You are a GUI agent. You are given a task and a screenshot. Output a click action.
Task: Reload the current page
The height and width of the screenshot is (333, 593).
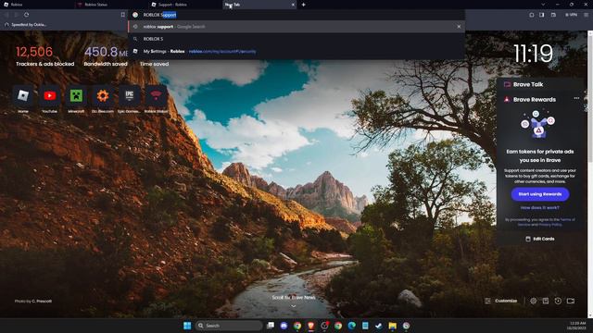27,15
